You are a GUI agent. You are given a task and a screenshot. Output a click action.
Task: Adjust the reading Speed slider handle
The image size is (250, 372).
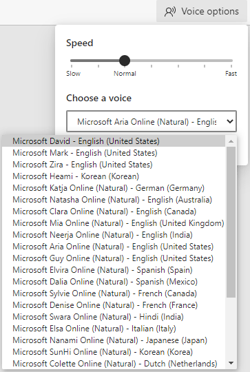pyautogui.click(x=124, y=61)
